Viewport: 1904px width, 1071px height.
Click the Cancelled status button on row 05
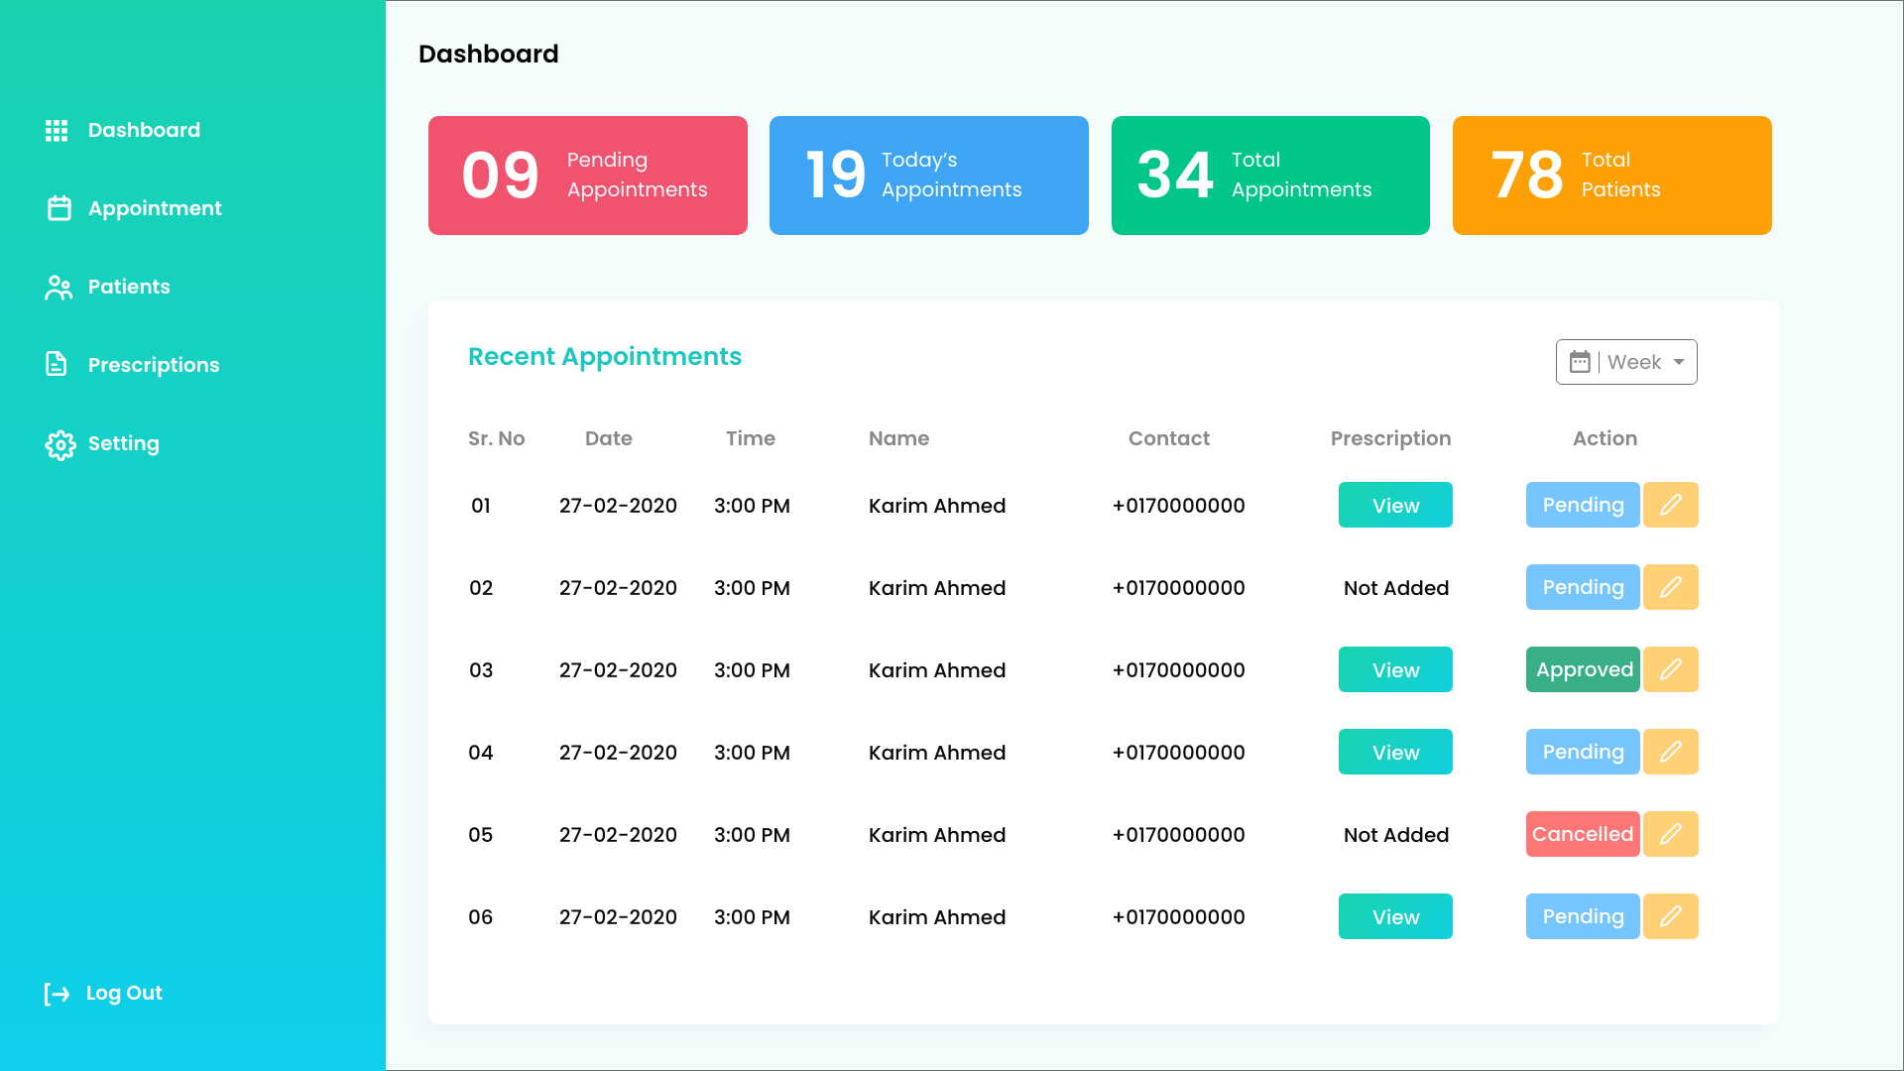point(1583,834)
